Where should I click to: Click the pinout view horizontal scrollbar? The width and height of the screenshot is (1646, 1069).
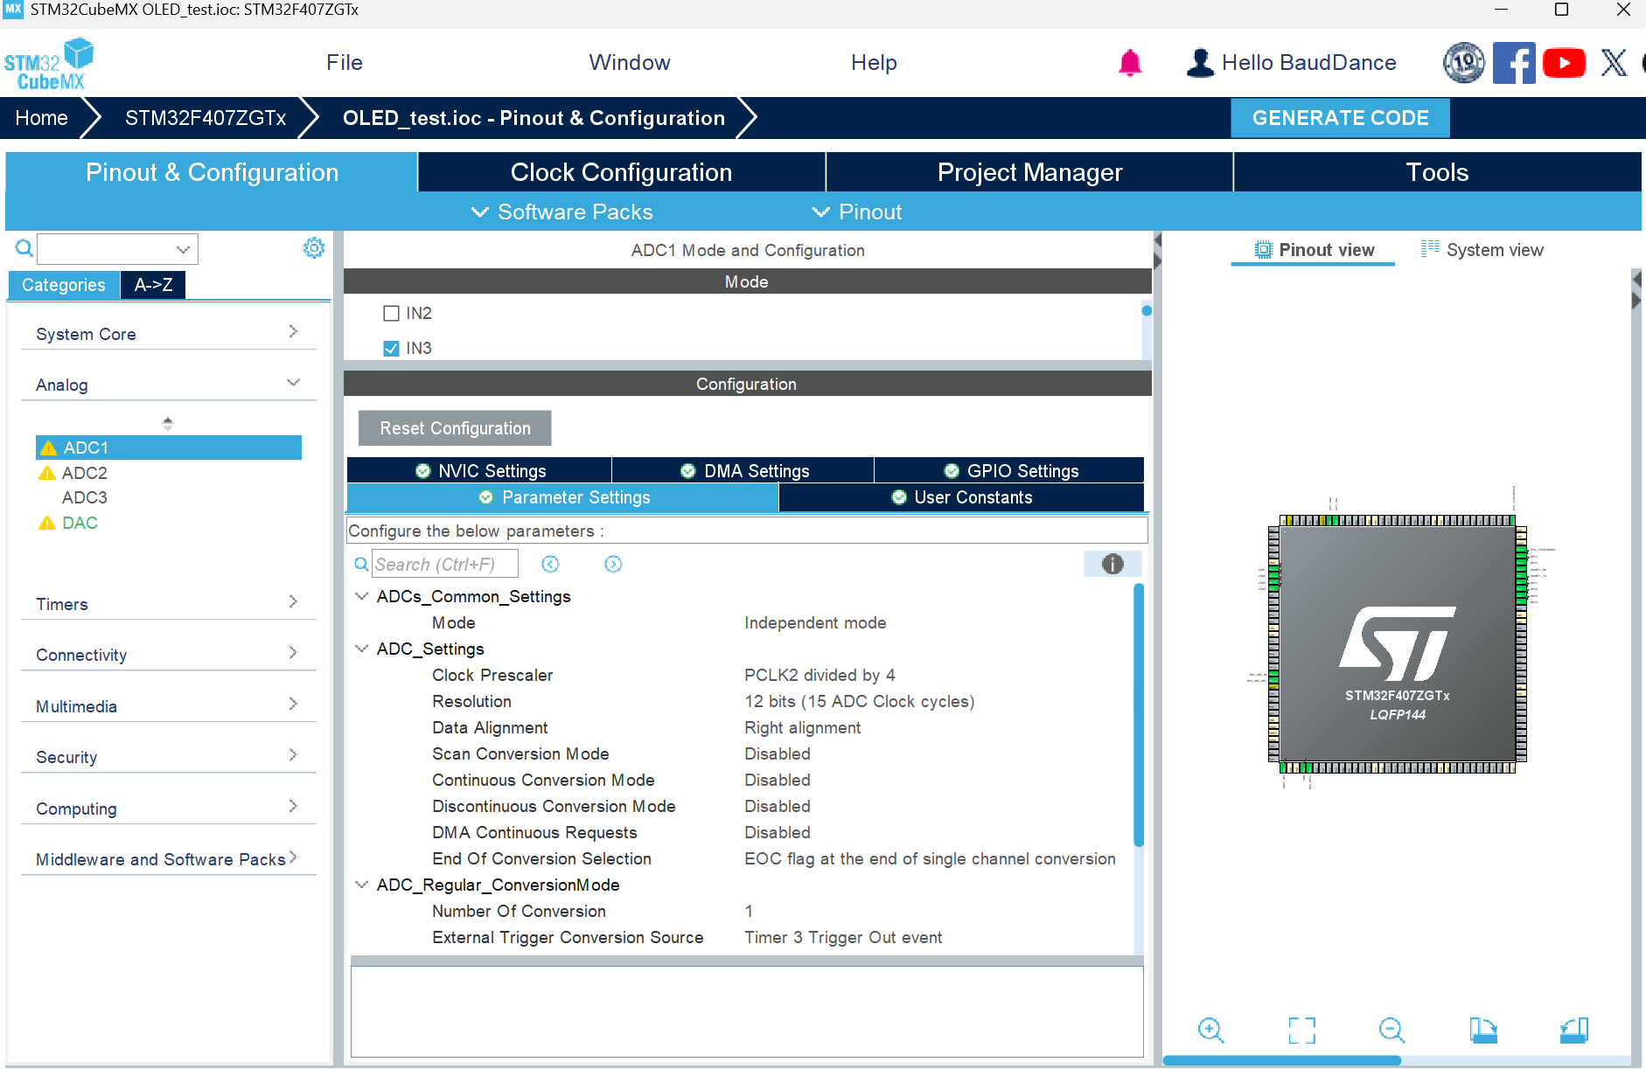click(x=1281, y=1060)
